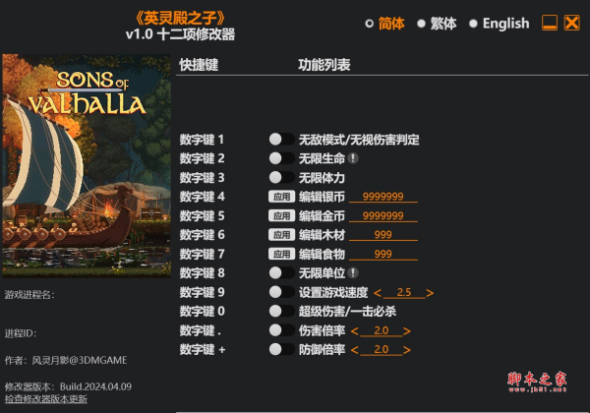Select the 简体 language option
The height and width of the screenshot is (413, 590).
pos(384,24)
